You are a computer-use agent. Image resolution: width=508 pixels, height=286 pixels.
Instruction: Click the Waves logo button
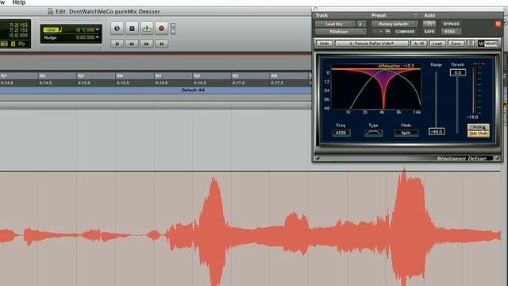coord(488,44)
